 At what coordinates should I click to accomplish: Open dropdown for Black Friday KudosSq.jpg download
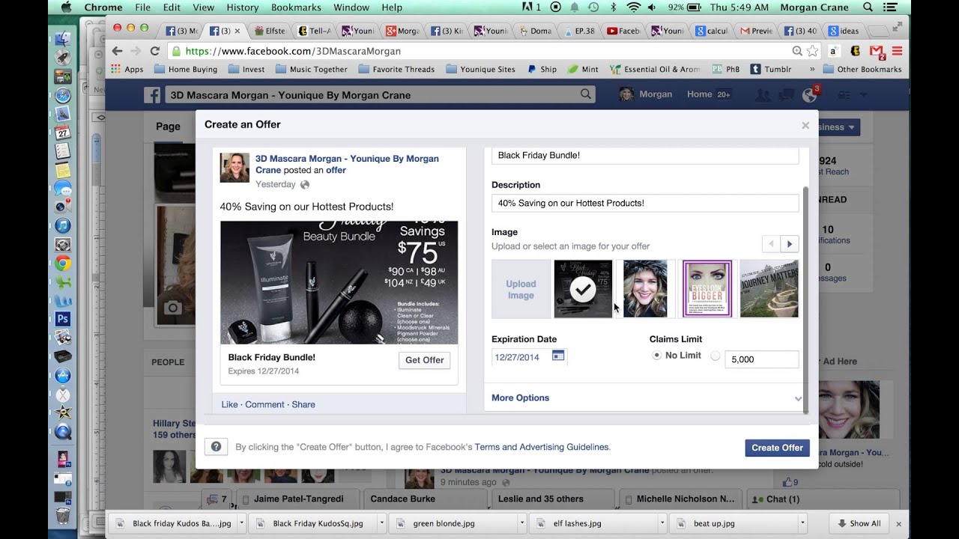click(381, 523)
